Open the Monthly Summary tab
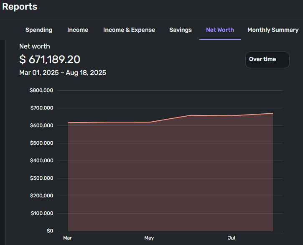Image resolution: width=303 pixels, height=245 pixels. (x=273, y=30)
